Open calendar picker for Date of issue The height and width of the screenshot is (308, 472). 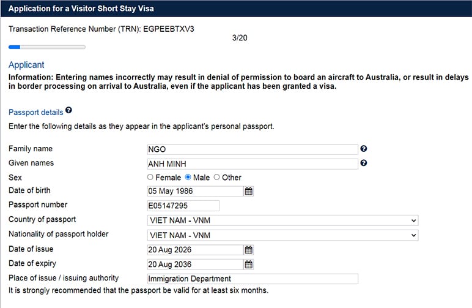(x=249, y=250)
